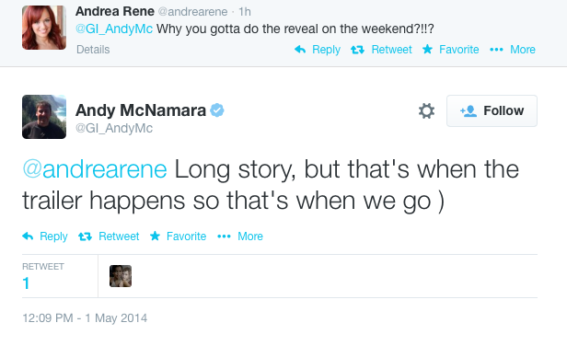Follow Andy McNamara
The width and height of the screenshot is (567, 346).
point(492,110)
